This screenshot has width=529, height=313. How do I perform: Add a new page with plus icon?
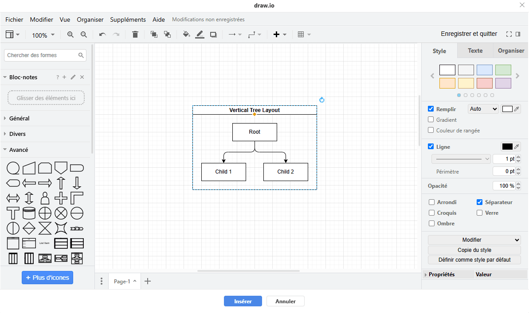tap(148, 281)
